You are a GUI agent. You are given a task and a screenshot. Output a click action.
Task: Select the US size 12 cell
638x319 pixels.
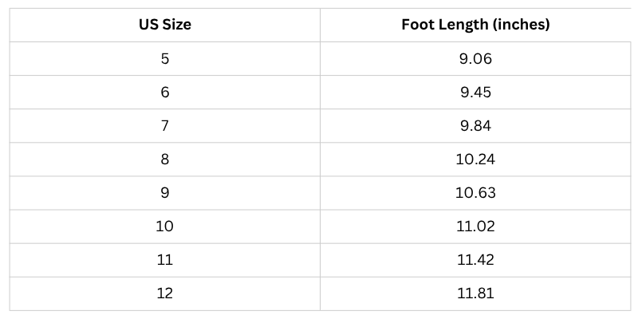[x=165, y=293]
